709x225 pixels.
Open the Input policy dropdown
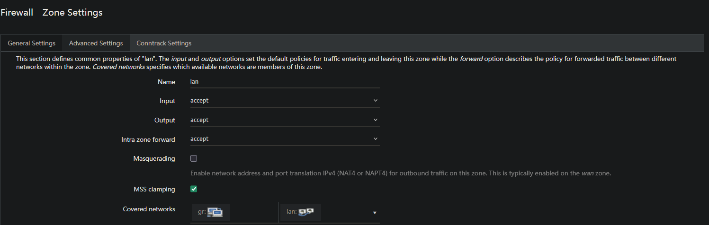pyautogui.click(x=284, y=101)
